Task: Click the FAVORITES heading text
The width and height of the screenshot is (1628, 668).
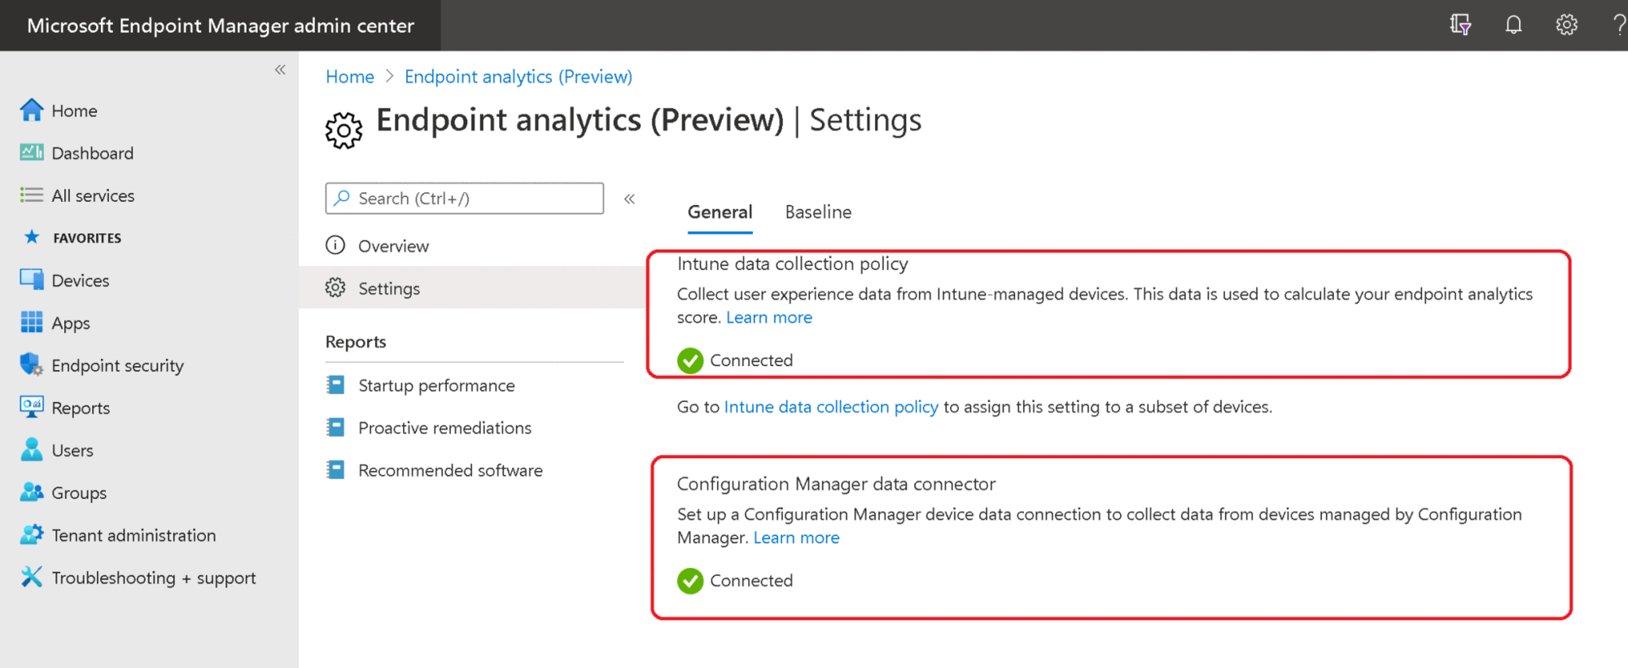Action: tap(87, 238)
